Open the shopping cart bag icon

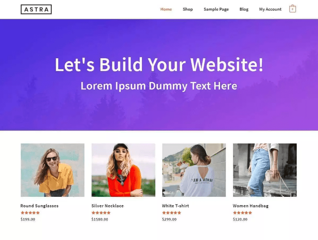point(292,9)
